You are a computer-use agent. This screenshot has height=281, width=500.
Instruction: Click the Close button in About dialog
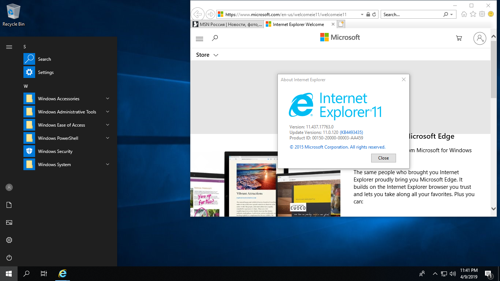pos(383,158)
